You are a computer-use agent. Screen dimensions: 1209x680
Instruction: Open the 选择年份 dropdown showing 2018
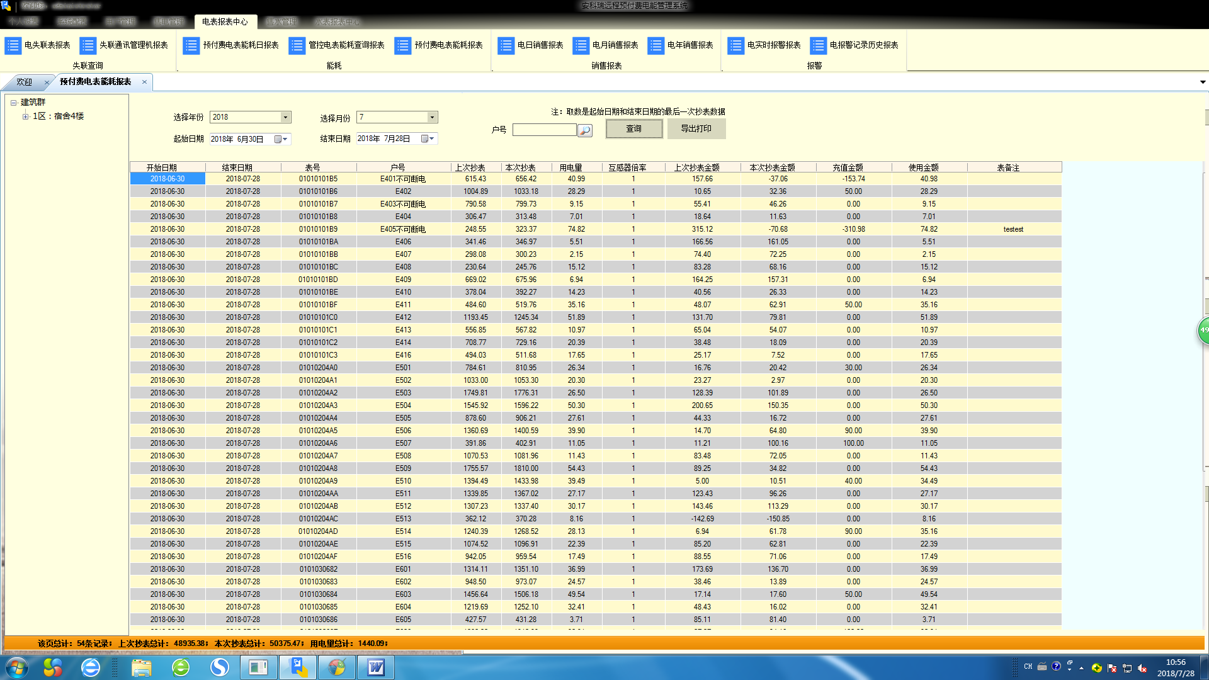[x=285, y=117]
